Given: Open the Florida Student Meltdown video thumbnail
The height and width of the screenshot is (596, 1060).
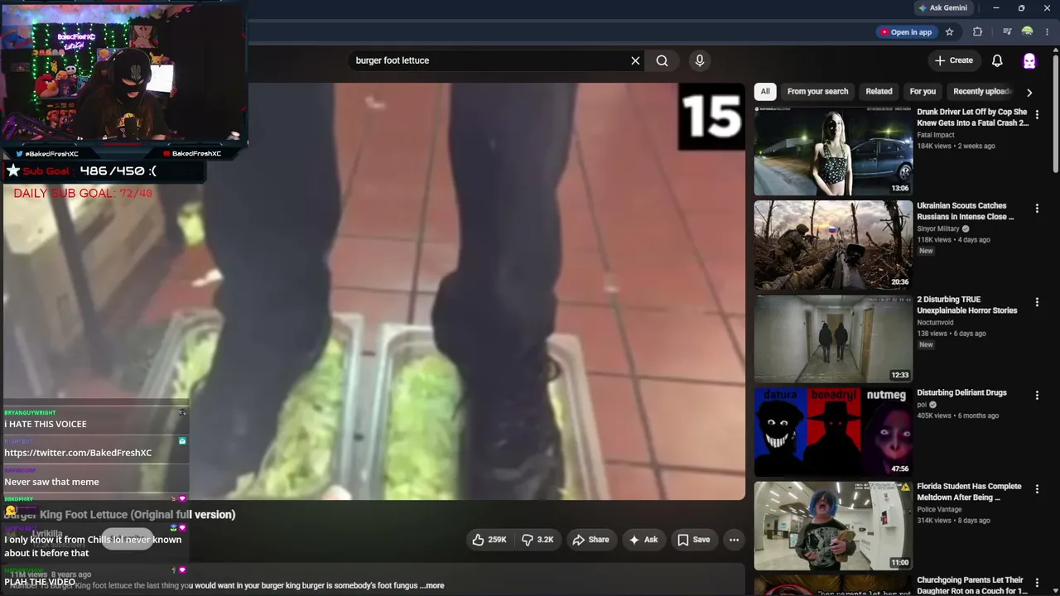Looking at the screenshot, I should point(833,526).
